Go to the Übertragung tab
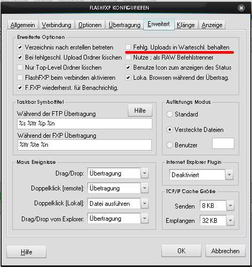This screenshot has width=252, height=267. coord(124,25)
